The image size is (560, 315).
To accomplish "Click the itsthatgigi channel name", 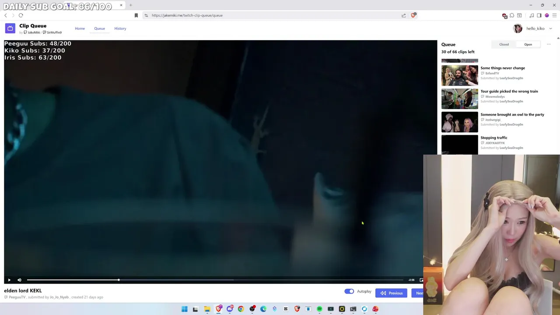I will tap(493, 119).
